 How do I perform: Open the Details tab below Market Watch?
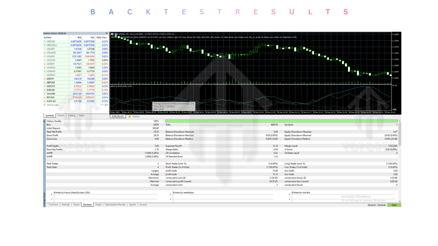60,115
